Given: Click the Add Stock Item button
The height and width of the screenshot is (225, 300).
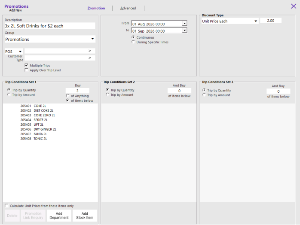Looking at the screenshot, I should 85,216.
